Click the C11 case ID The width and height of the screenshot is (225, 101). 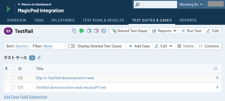click(21, 87)
